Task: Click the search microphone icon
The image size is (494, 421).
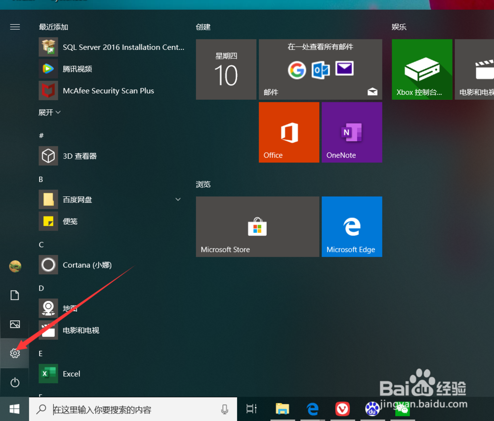Action: pyautogui.click(x=224, y=409)
